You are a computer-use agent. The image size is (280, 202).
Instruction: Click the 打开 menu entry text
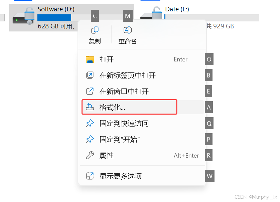107,59
